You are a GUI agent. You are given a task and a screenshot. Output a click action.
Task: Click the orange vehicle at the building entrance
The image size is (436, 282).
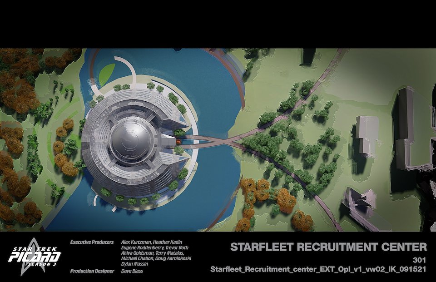178,142
